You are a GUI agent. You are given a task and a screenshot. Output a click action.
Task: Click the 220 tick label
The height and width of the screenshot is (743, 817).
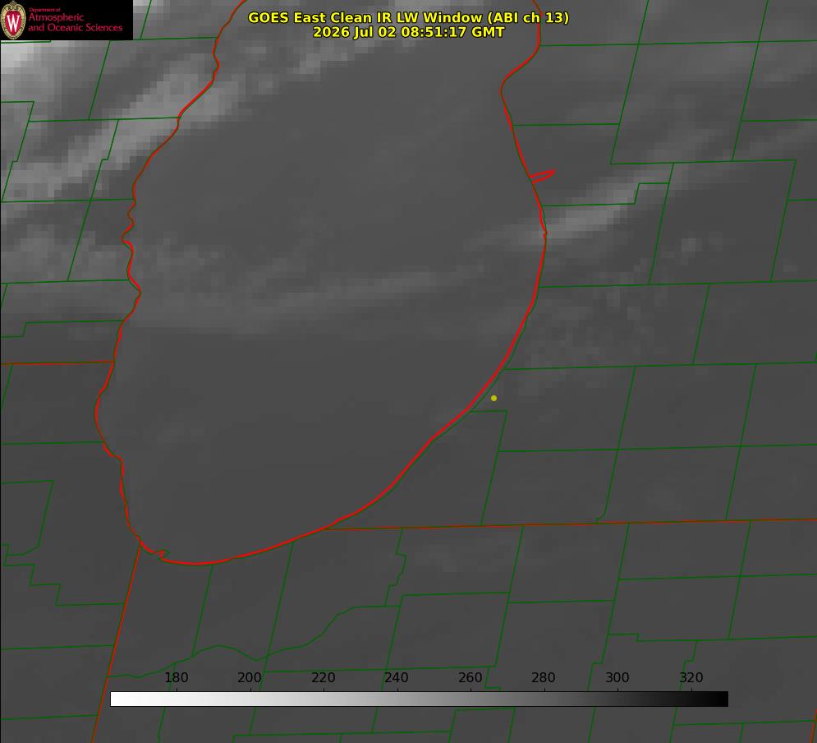(323, 677)
